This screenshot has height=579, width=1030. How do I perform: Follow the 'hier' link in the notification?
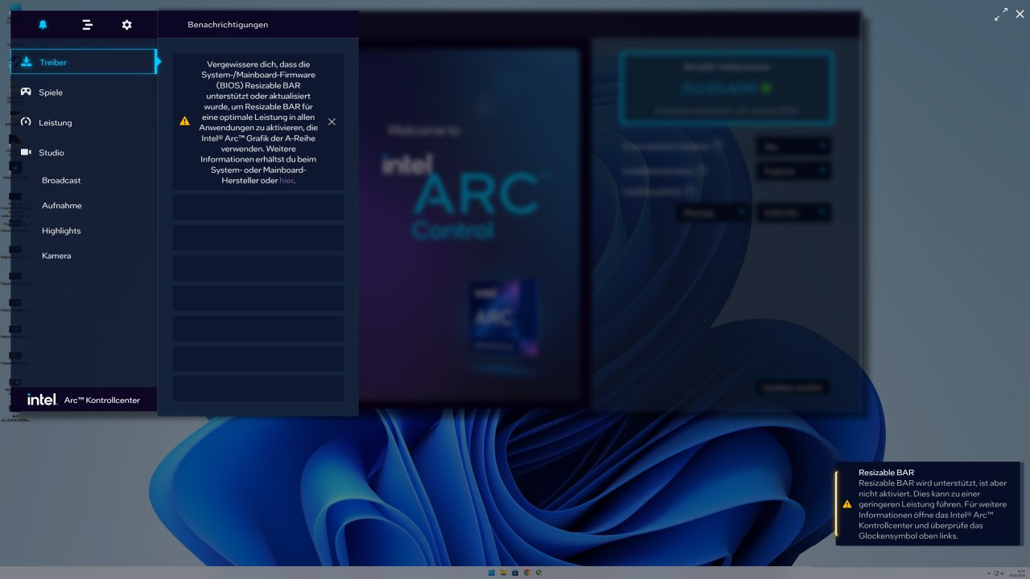point(286,181)
